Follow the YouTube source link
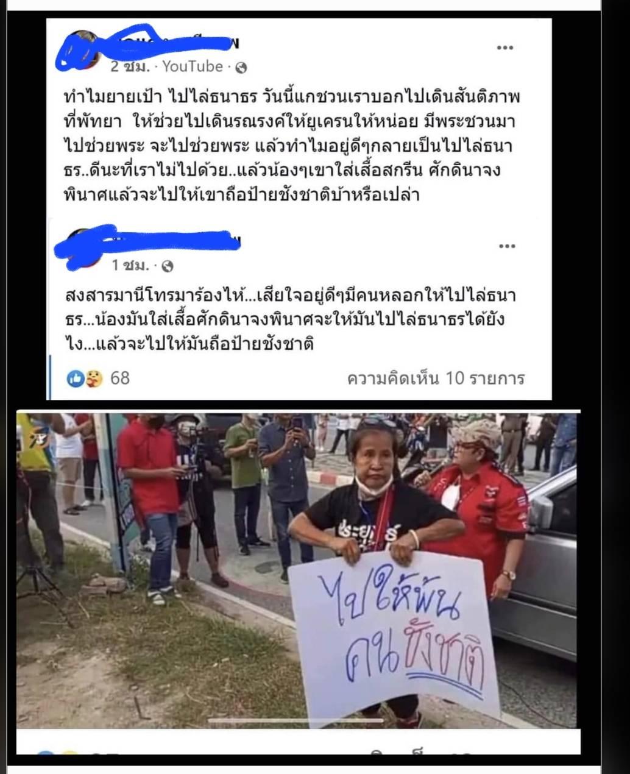 [193, 67]
